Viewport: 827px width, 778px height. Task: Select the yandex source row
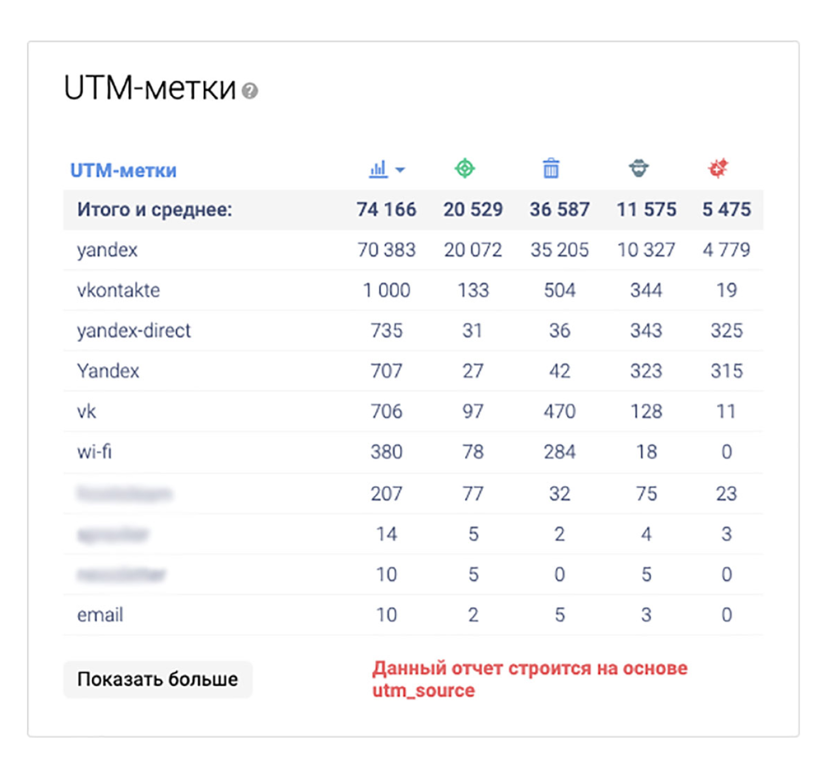pos(107,249)
